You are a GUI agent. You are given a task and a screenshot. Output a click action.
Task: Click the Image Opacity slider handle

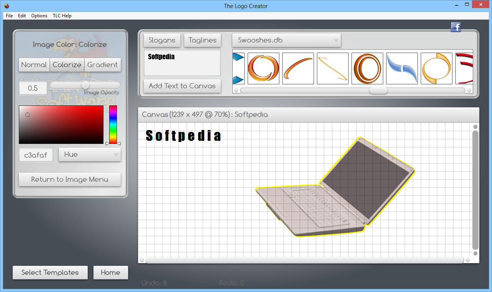tap(85, 85)
